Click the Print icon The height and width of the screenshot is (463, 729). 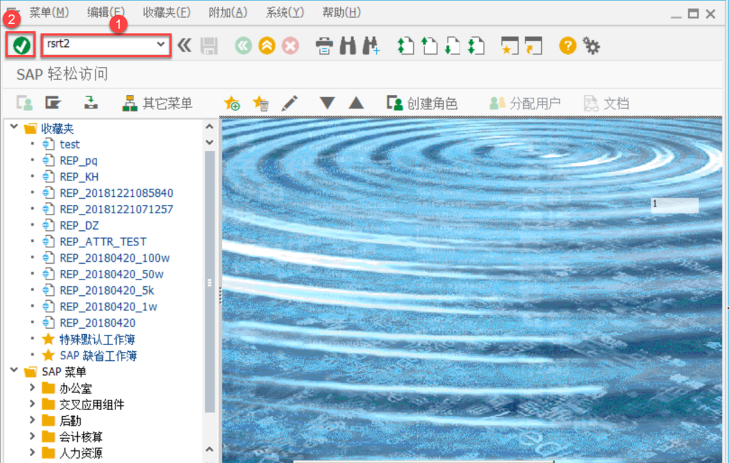click(x=325, y=46)
